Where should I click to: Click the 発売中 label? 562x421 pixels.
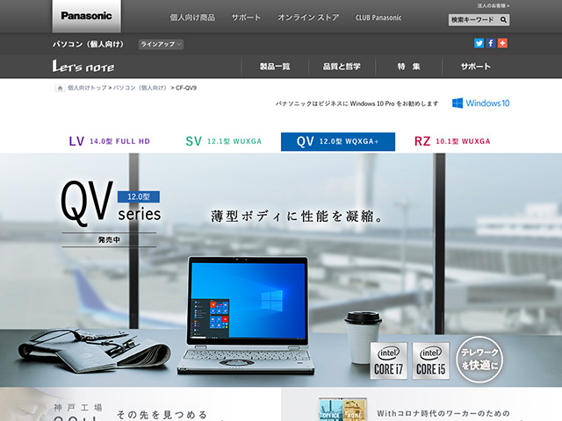[x=109, y=239]
